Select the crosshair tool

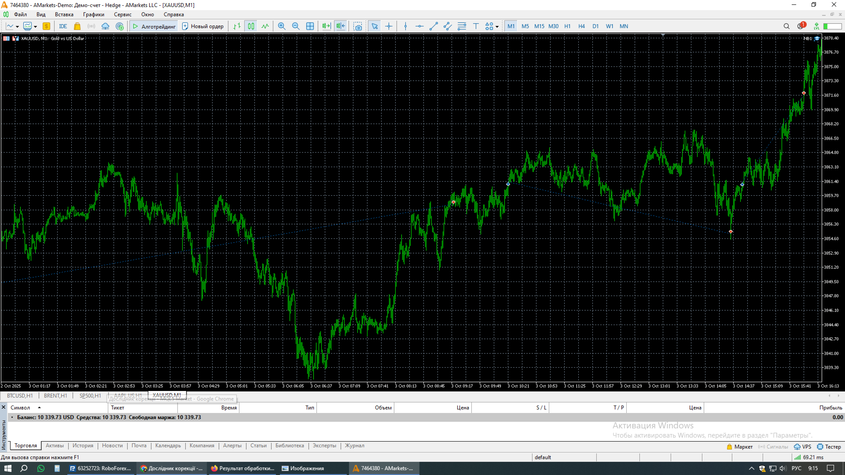point(389,26)
